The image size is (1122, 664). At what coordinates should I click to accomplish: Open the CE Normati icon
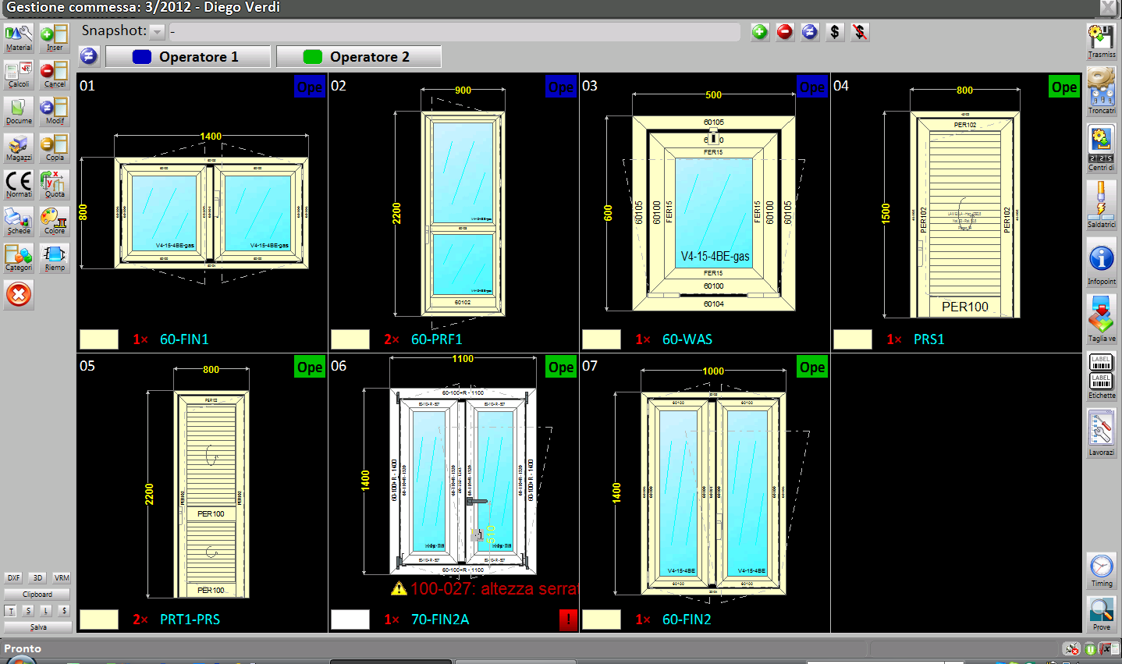tap(19, 185)
